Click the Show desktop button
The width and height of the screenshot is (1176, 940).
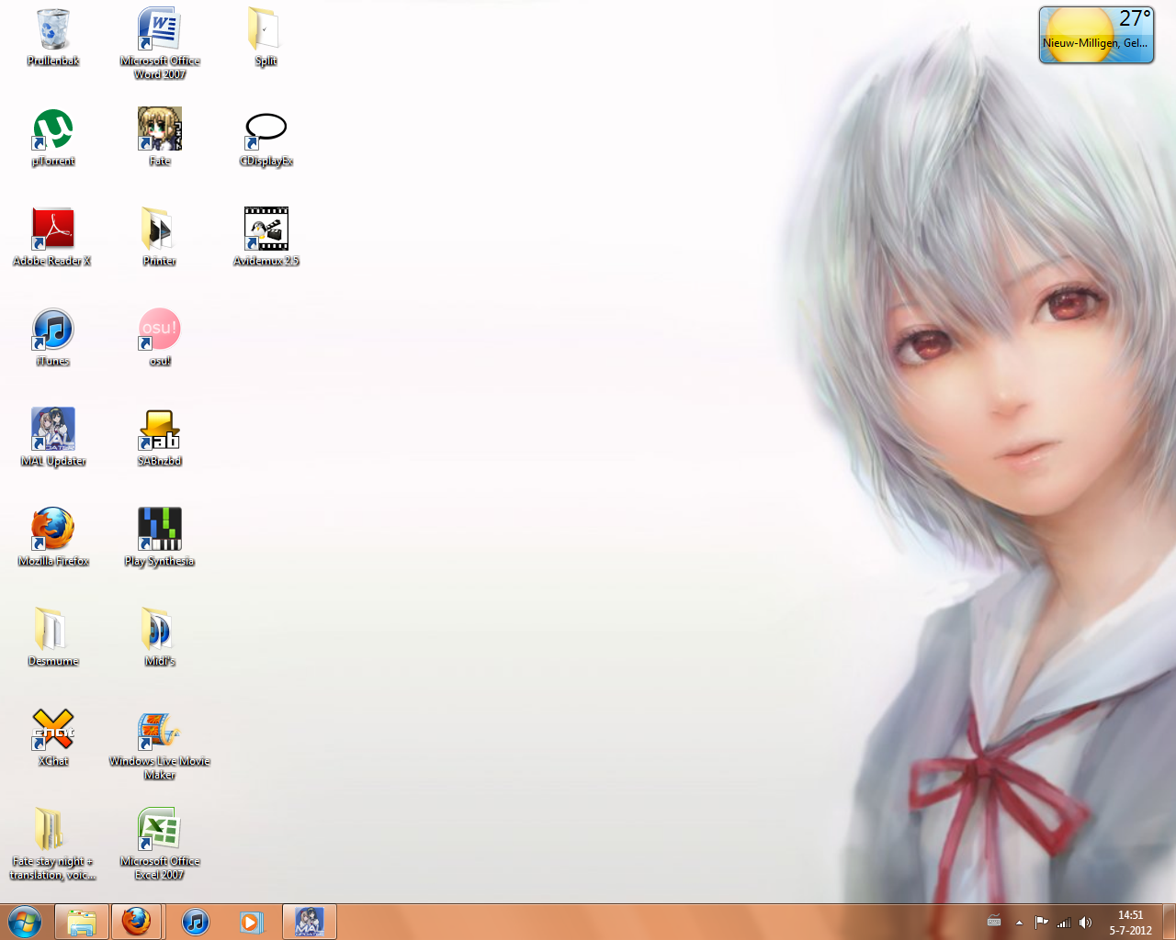point(1169,922)
